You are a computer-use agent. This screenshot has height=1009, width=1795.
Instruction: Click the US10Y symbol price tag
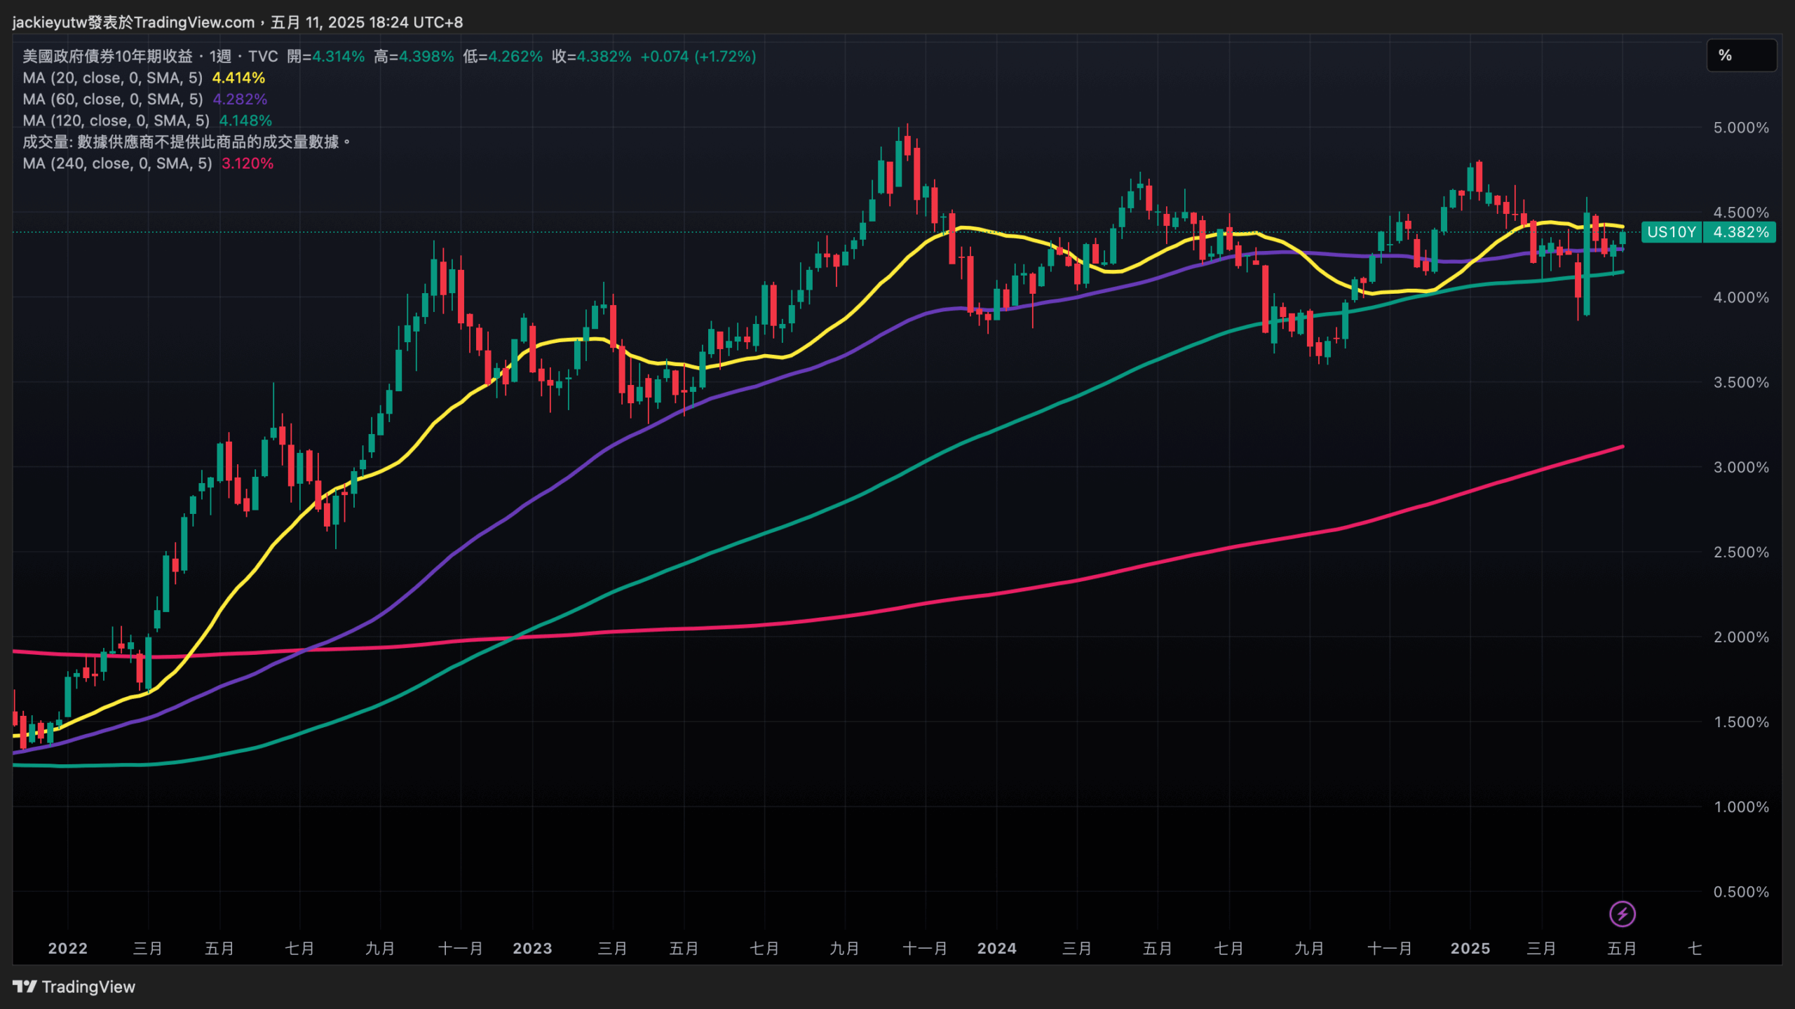pyautogui.click(x=1671, y=232)
